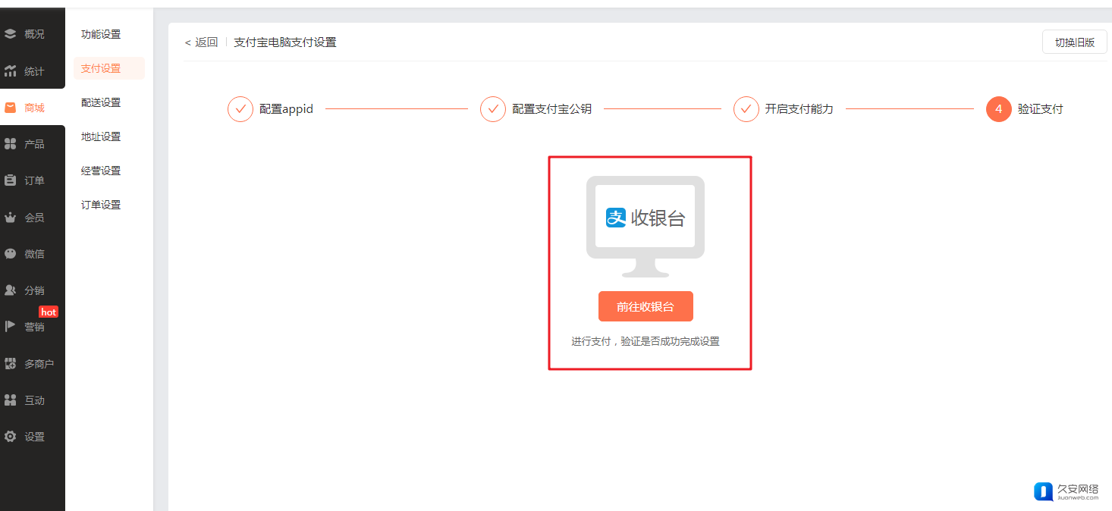Click step 4 验证支付 circle

click(x=998, y=109)
